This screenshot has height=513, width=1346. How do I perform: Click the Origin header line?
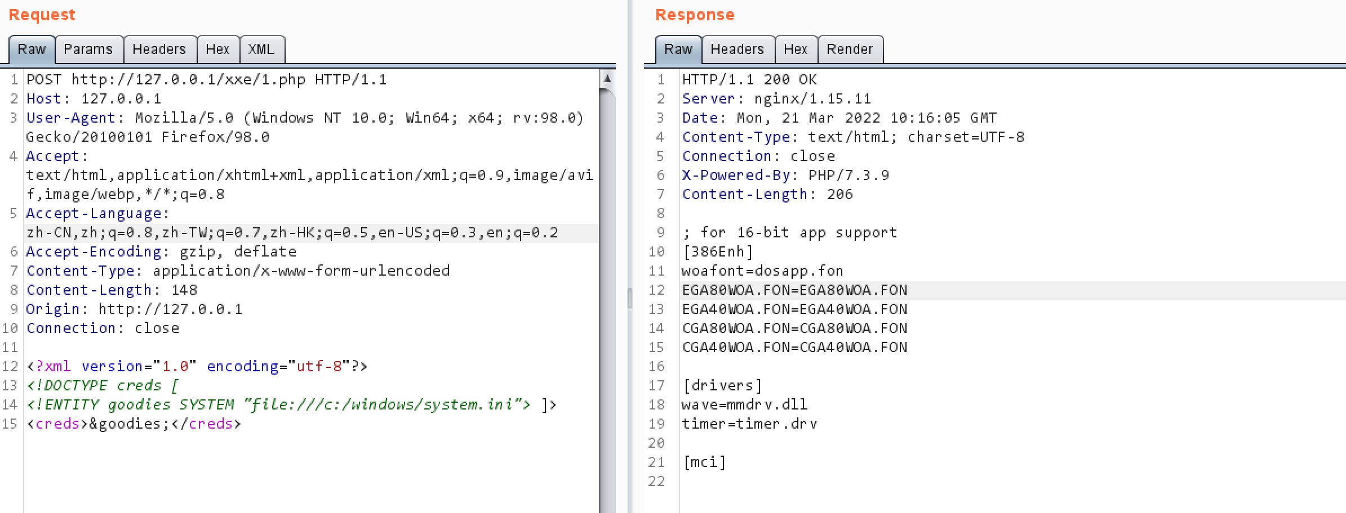point(134,309)
